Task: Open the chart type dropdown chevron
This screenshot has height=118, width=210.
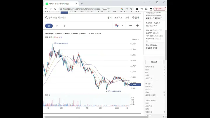Action: click(x=122, y=25)
